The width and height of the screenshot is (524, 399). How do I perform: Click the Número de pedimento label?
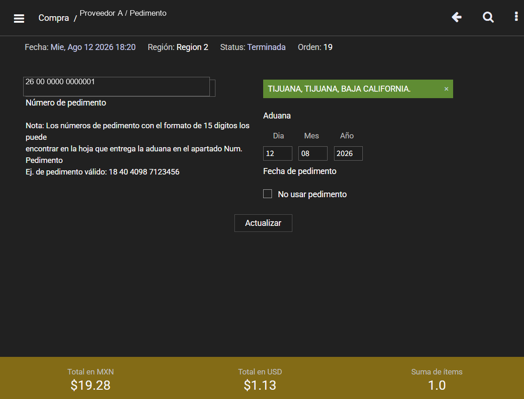point(66,102)
